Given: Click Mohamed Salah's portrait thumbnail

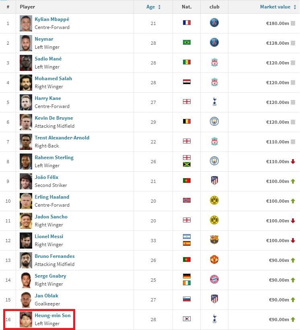Looking at the screenshot, I should click(26, 83).
